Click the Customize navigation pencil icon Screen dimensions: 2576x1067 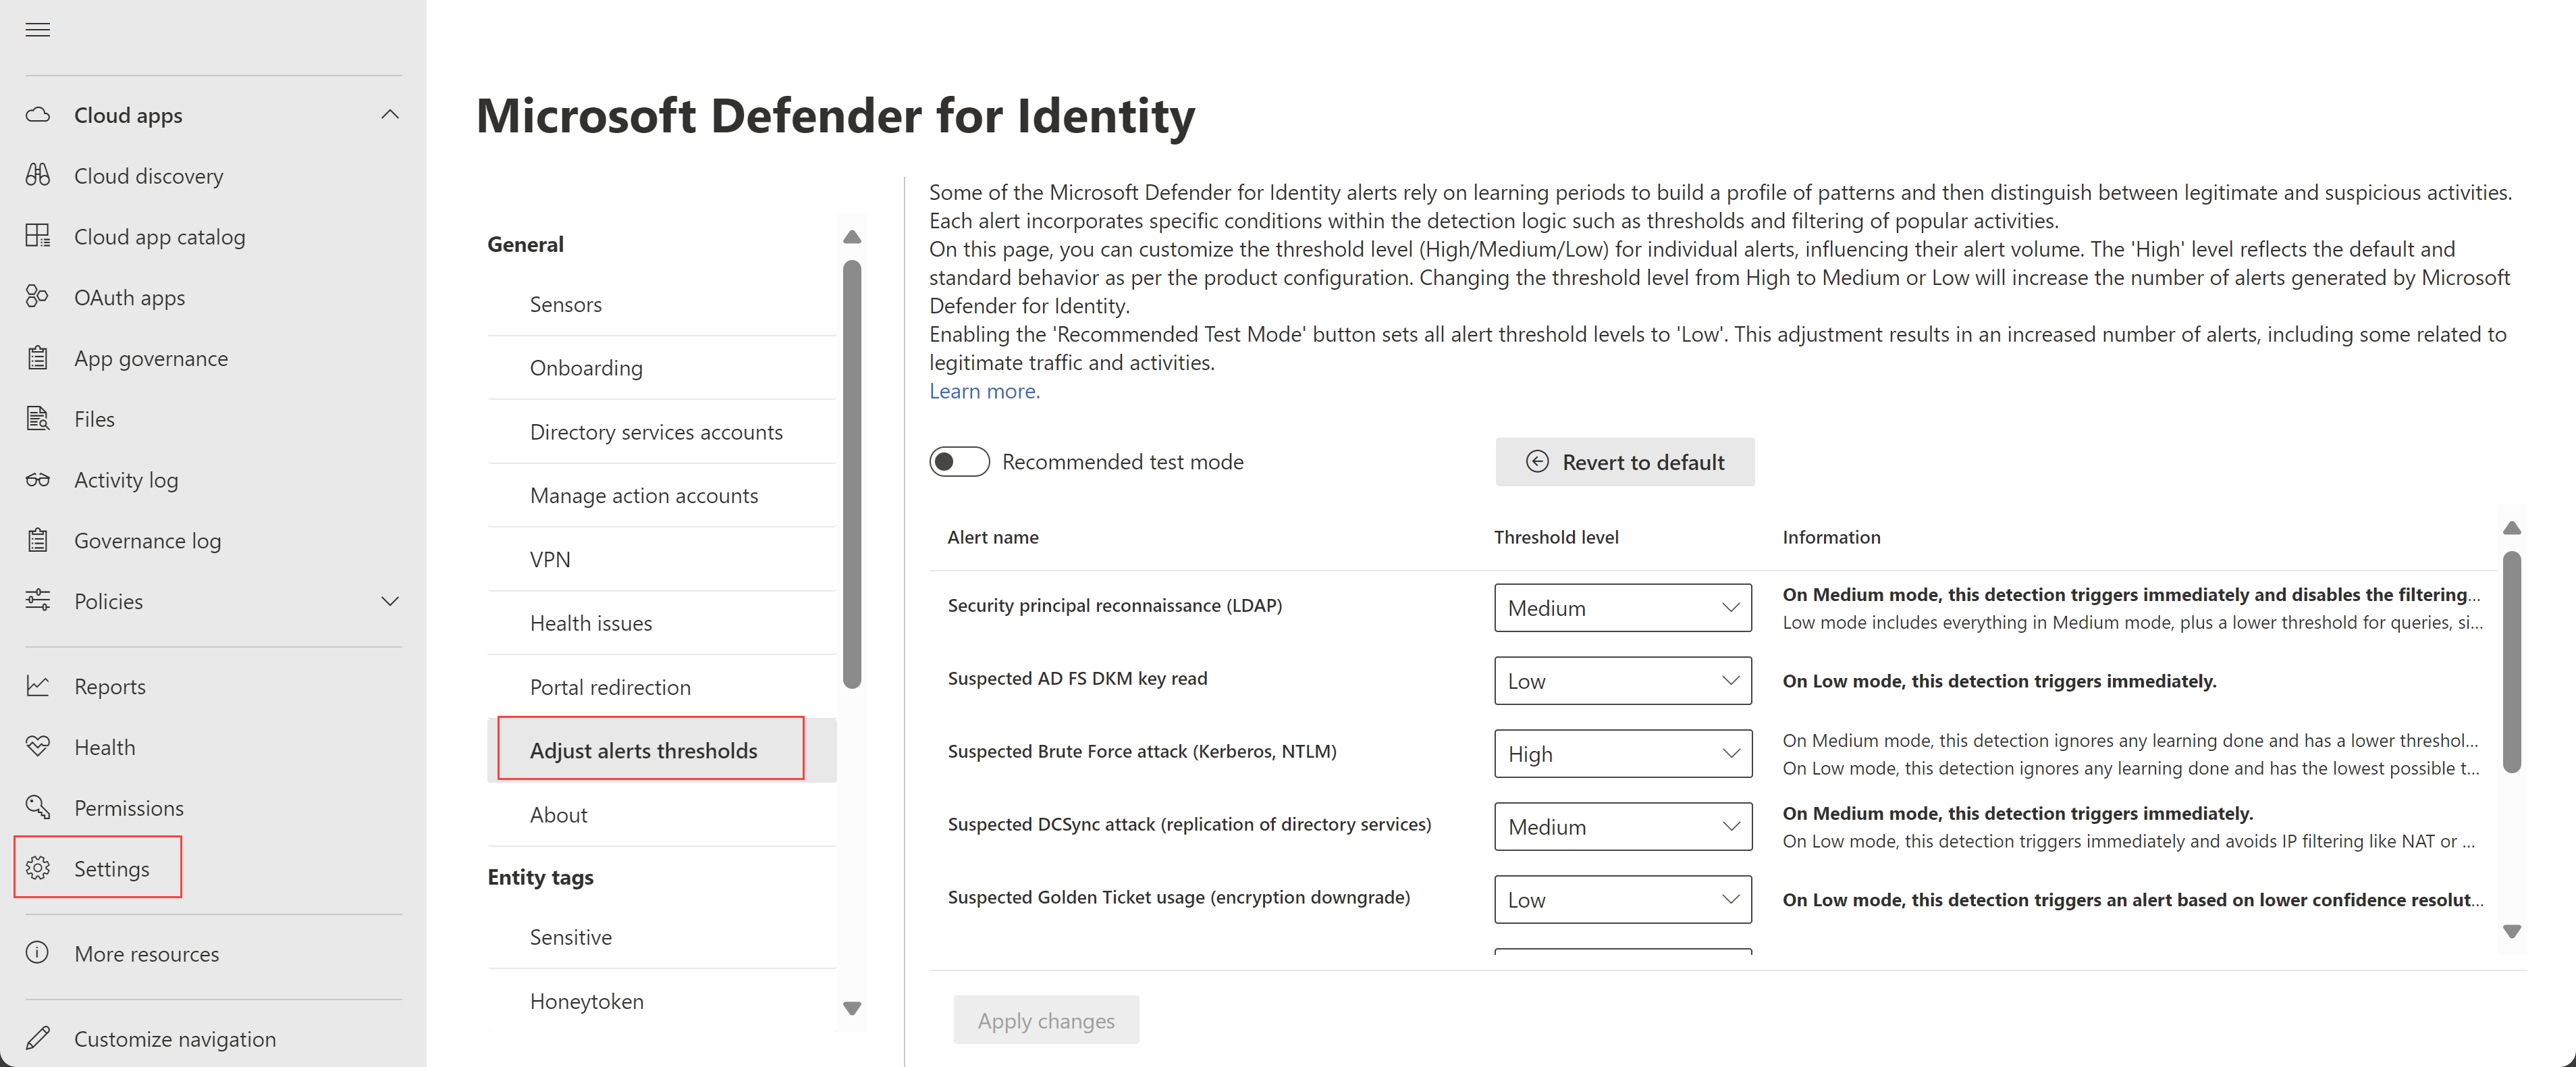pos(38,1038)
